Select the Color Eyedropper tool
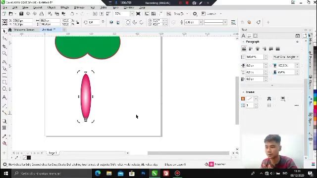This screenshot has height=178, width=317. click(x=4, y=136)
